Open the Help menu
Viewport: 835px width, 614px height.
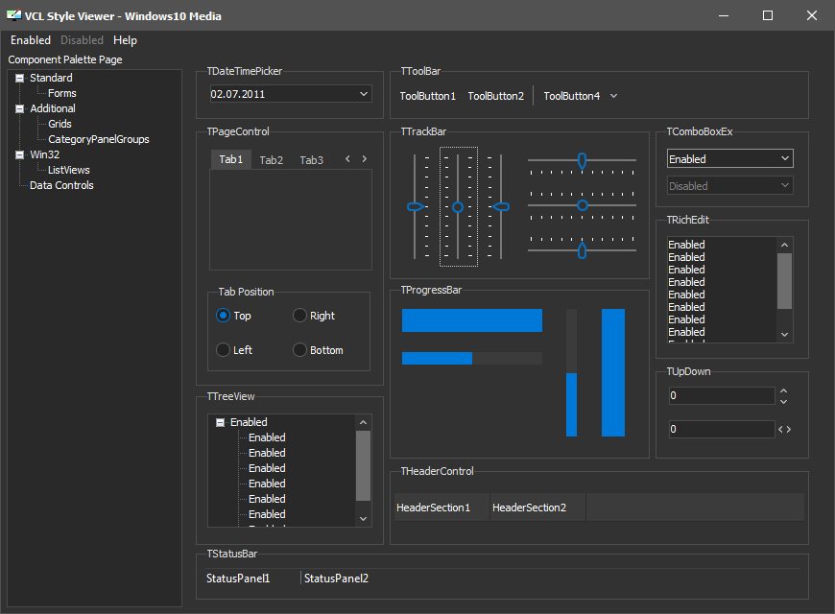(x=125, y=40)
